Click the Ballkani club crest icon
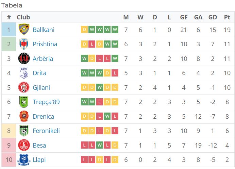This screenshot has height=169, width=235. (x=24, y=29)
